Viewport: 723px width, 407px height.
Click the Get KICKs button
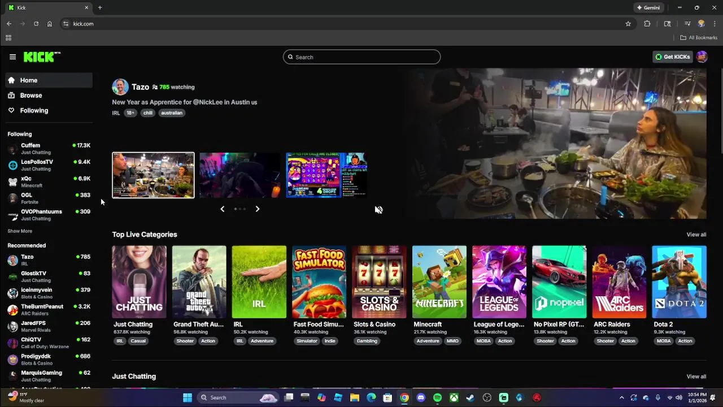pyautogui.click(x=672, y=57)
